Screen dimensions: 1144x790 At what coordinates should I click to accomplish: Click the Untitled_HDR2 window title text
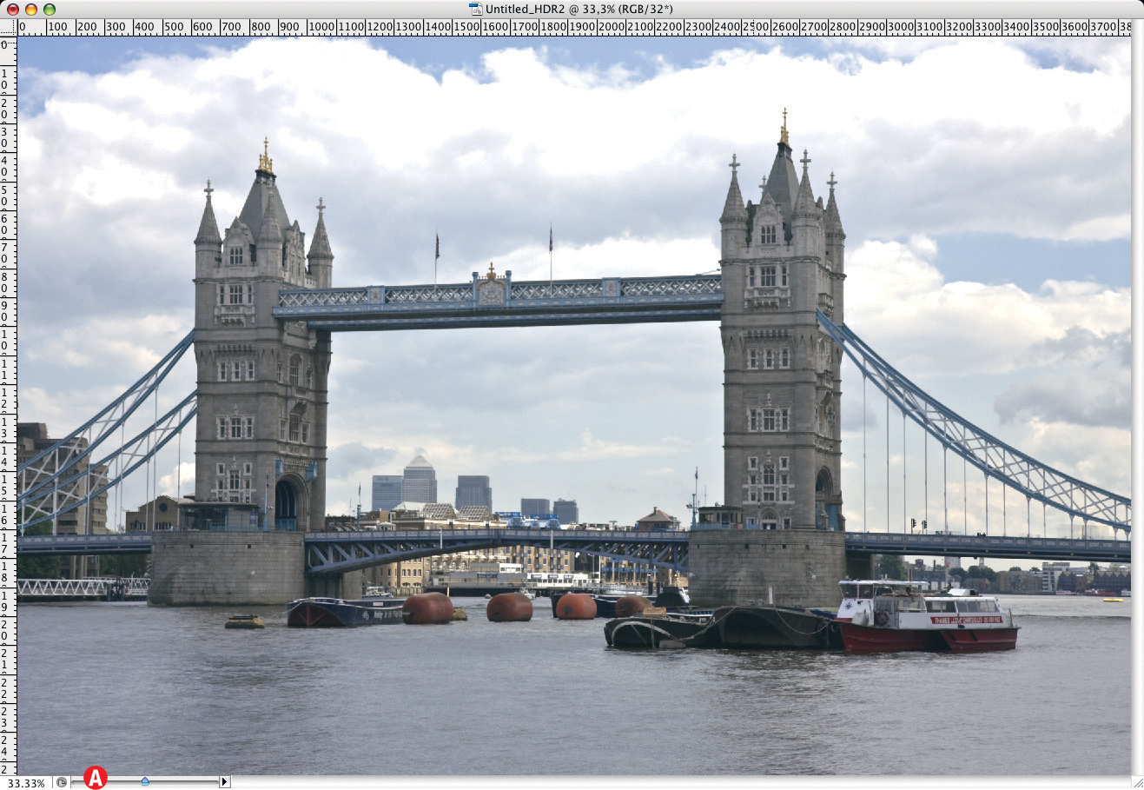(x=579, y=9)
